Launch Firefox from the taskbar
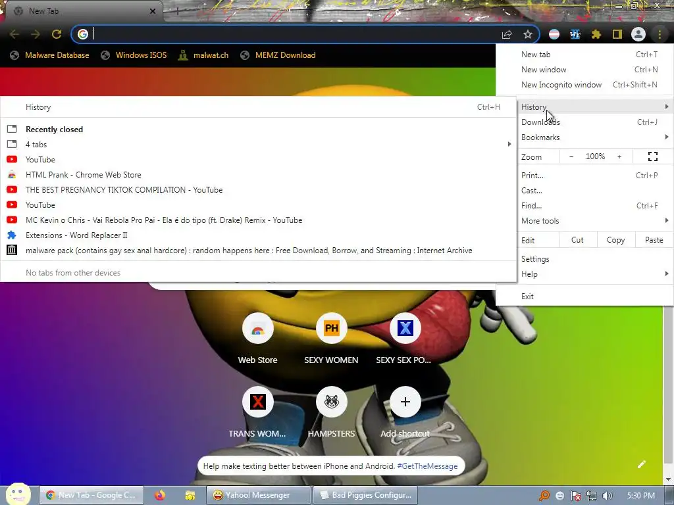 (160, 495)
